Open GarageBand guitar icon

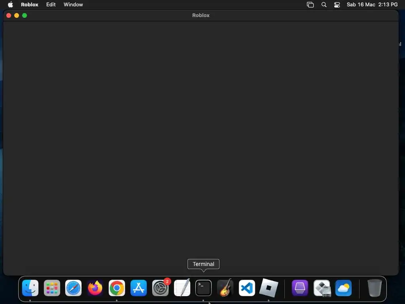click(x=225, y=288)
